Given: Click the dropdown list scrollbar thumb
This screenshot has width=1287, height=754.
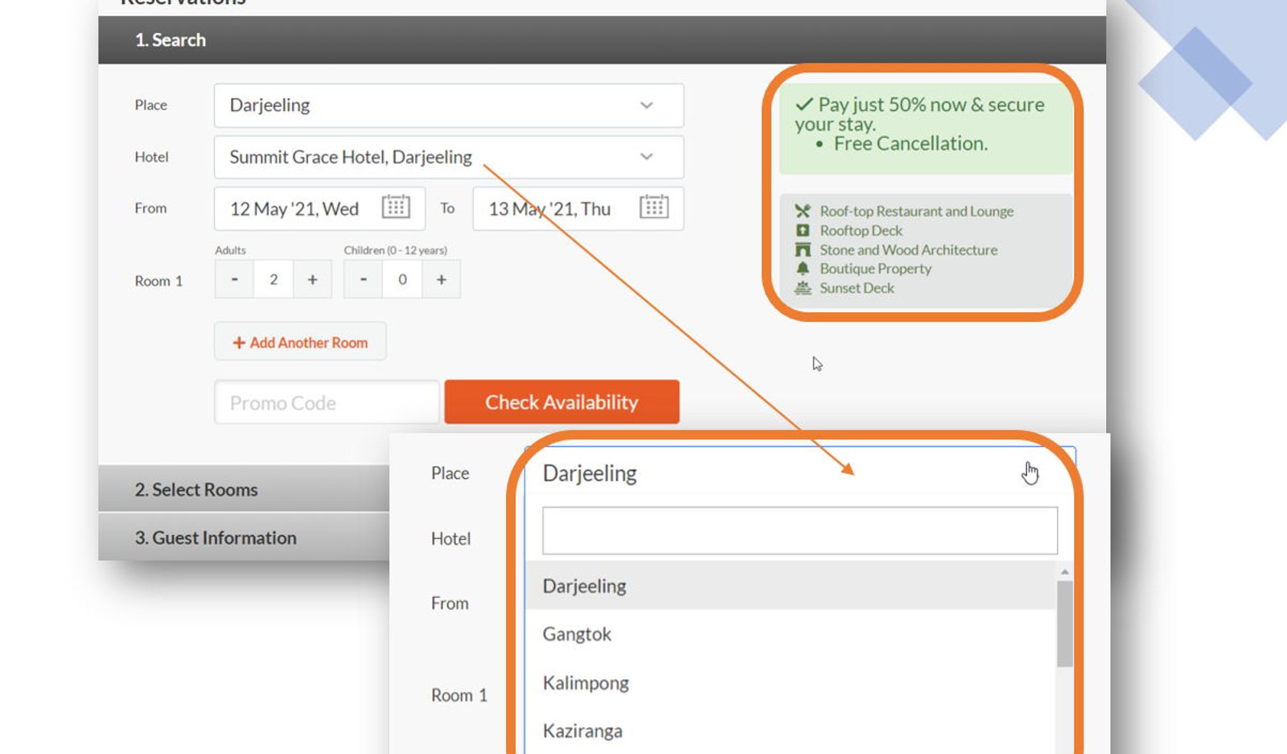Looking at the screenshot, I should 1065,624.
